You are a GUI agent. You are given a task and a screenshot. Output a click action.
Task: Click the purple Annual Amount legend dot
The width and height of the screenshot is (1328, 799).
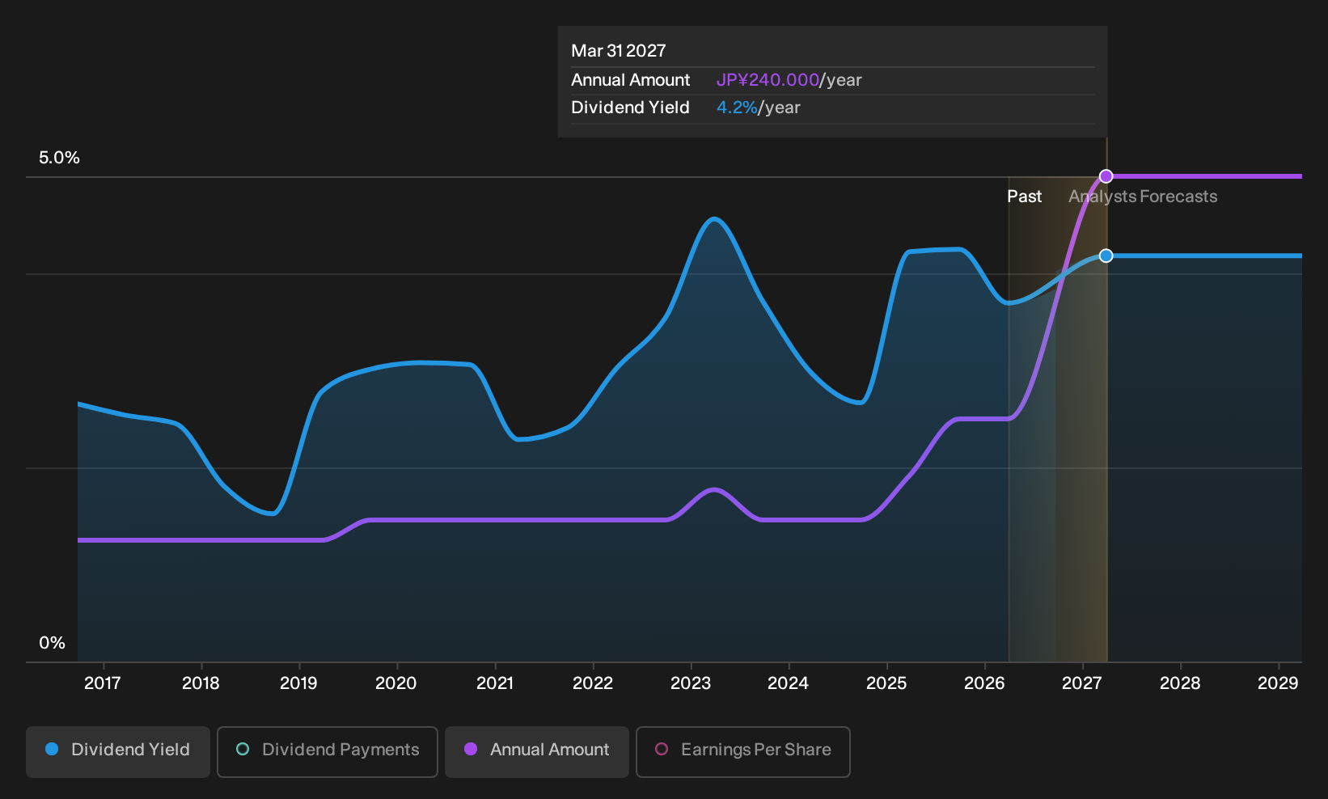tap(471, 749)
